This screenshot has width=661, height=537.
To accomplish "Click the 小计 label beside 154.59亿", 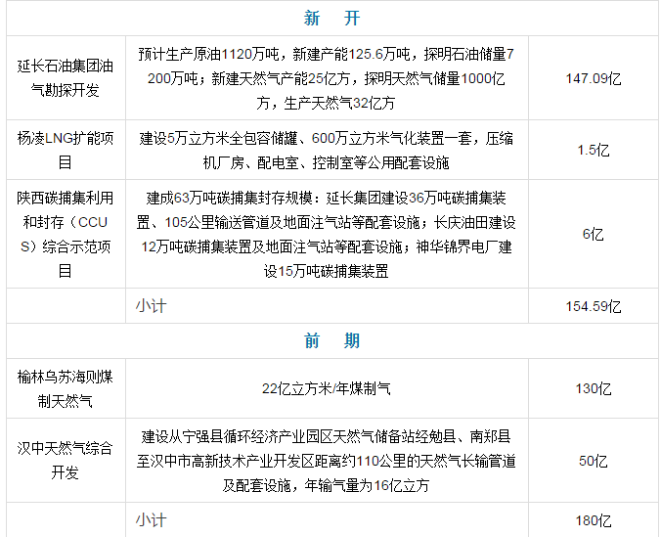I will pyautogui.click(x=151, y=306).
